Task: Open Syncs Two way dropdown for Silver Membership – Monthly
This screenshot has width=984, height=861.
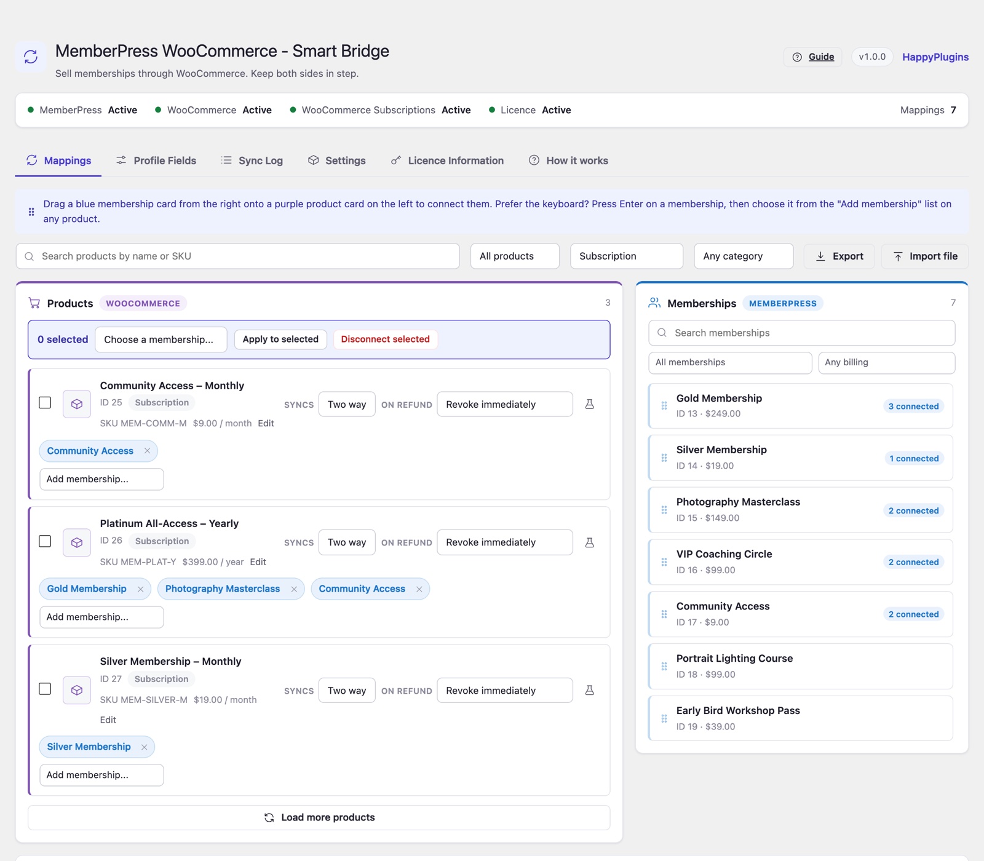Action: (347, 691)
